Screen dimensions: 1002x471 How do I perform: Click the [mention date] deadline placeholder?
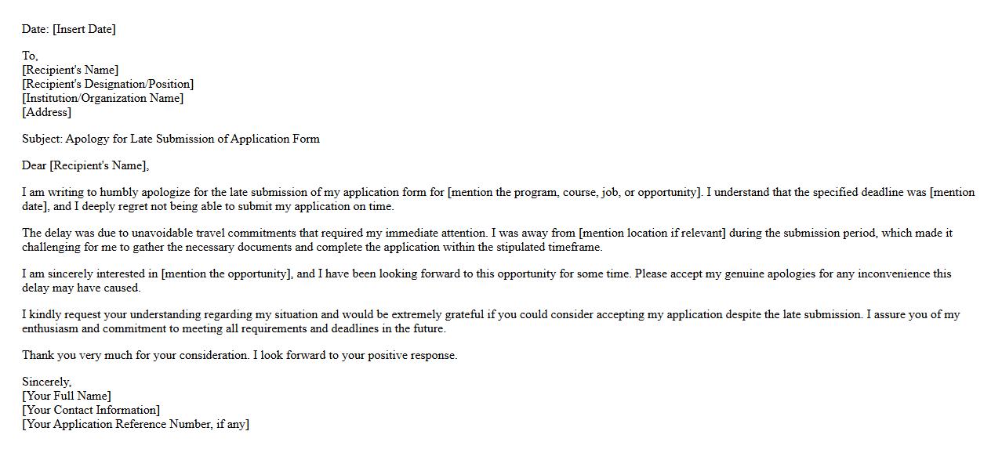click(x=952, y=193)
